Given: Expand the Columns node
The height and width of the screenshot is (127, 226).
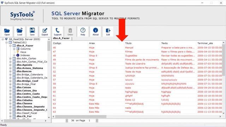Looking at the screenshot, I should (x=14, y=49).
